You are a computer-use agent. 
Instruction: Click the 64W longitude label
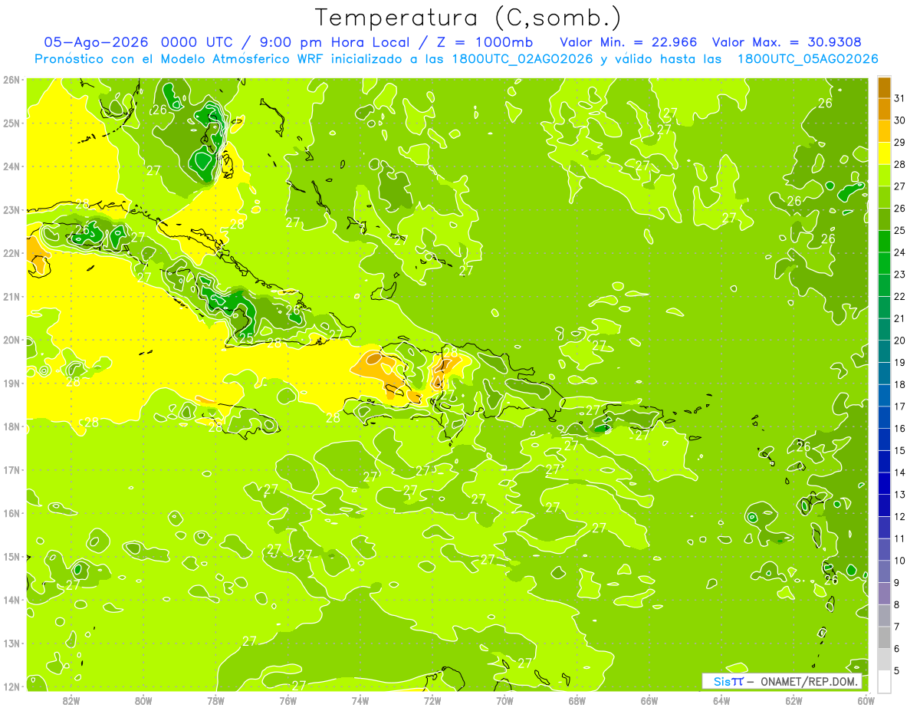click(x=721, y=700)
